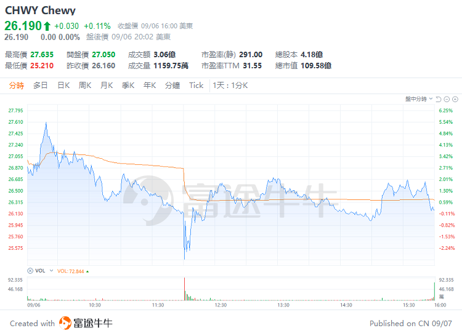462x336 pixels.
Task: Expand the VOL indicator dropdown chevron
Action: pos(51,270)
